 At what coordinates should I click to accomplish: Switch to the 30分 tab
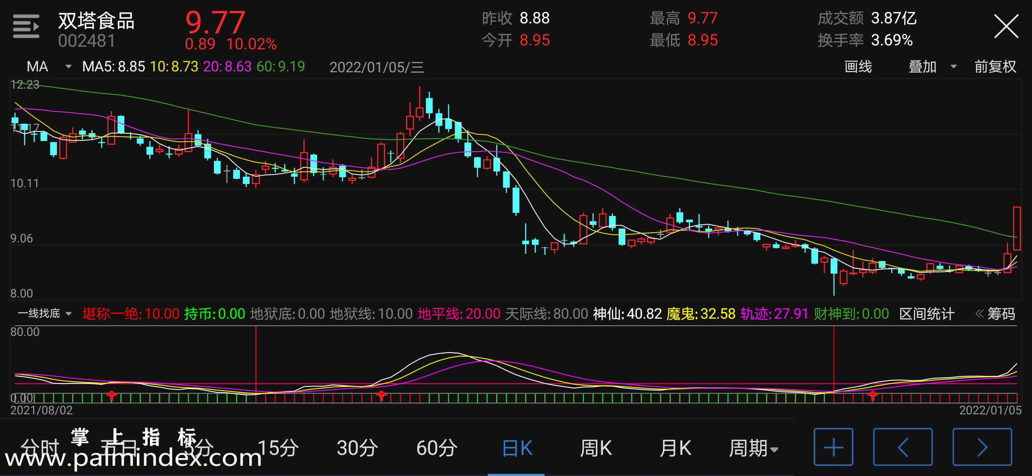coord(357,448)
